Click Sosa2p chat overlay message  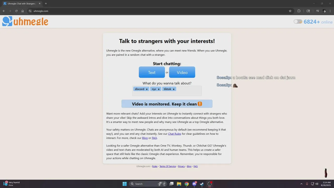[256, 78]
